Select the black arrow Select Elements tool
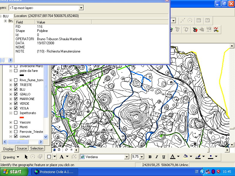This screenshot has height=176, width=235. click(x=26, y=157)
